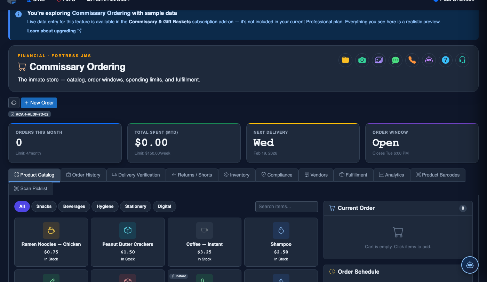Open the teal headset support icon
Screen dimensions: 487x282
pyautogui.click(x=462, y=60)
